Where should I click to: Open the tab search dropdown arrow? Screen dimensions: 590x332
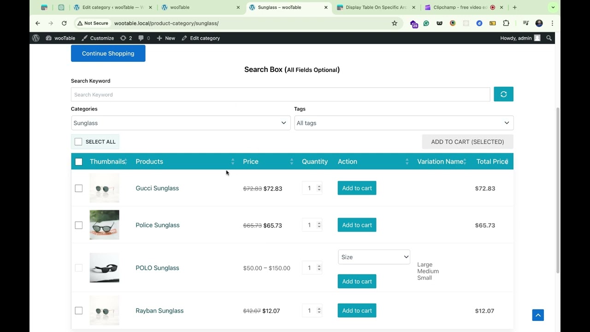[x=553, y=7]
